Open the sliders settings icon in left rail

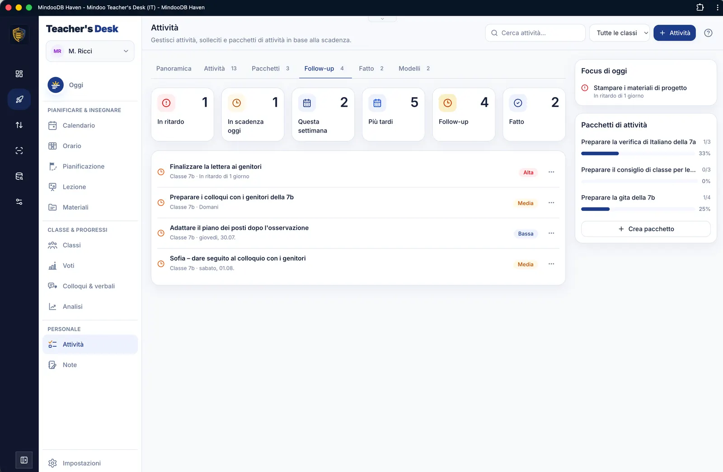pyautogui.click(x=19, y=202)
